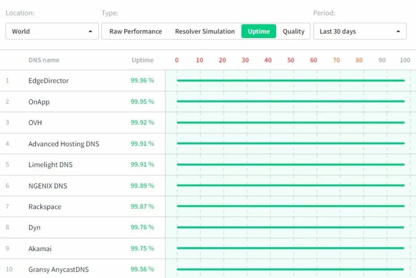416x278 pixels.
Task: Click Dyn DNS name
Action: [35, 227]
